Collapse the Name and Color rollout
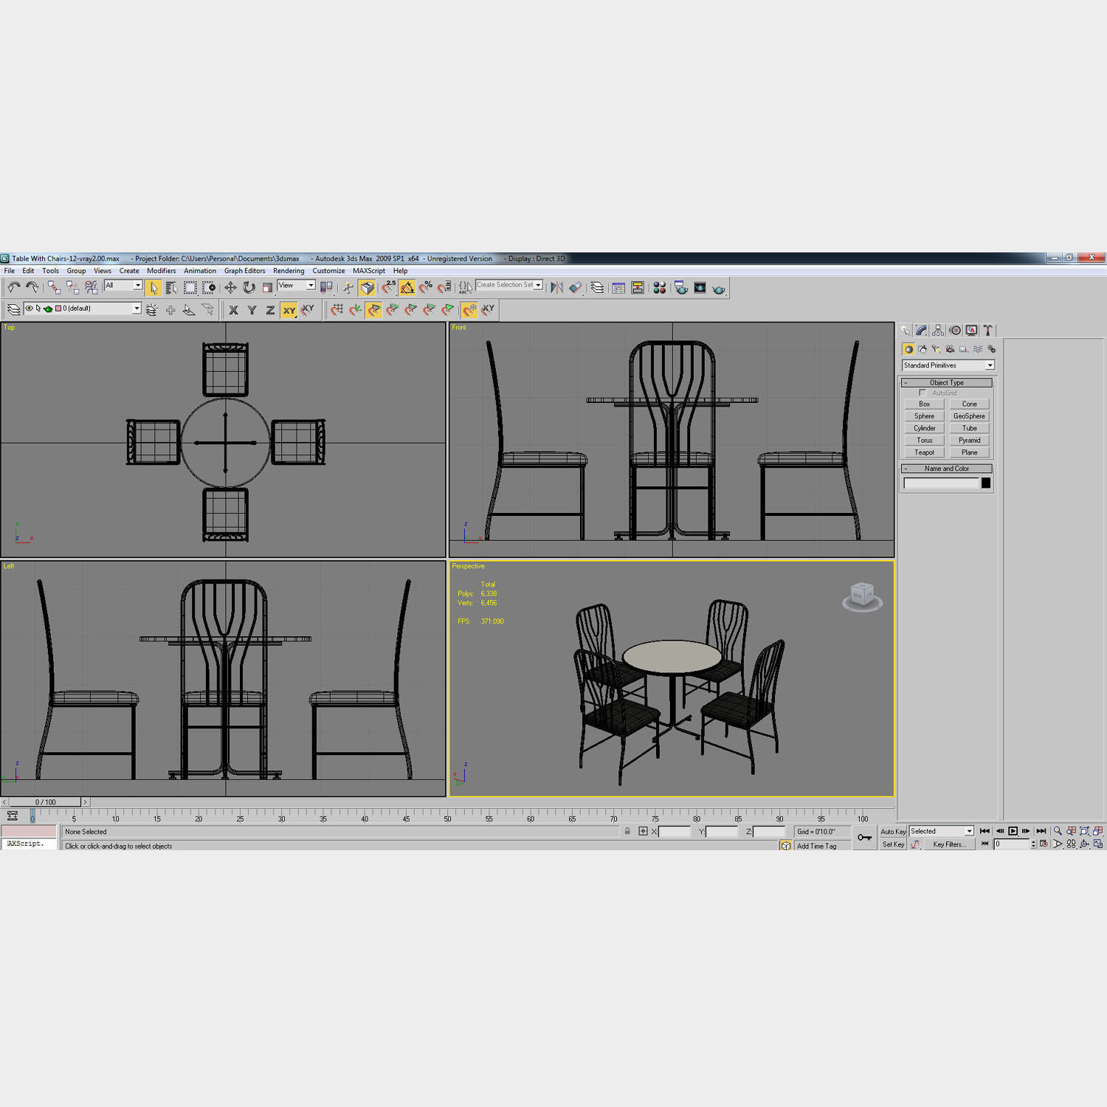The width and height of the screenshot is (1107, 1107). click(x=947, y=469)
